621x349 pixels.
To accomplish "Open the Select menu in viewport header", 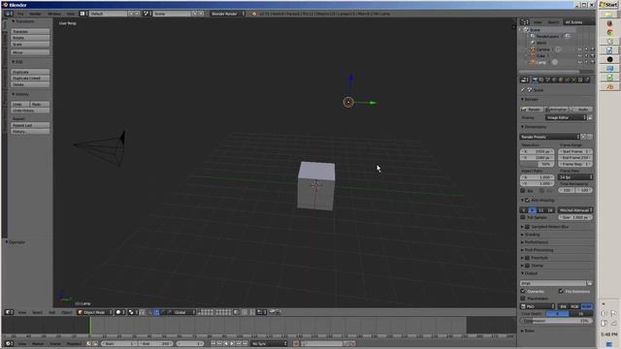I will [x=37, y=312].
